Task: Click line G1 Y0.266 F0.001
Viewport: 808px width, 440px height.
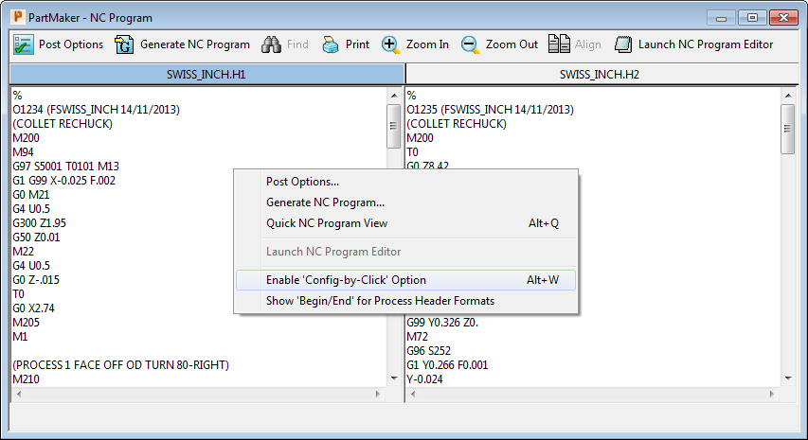Action: [447, 365]
